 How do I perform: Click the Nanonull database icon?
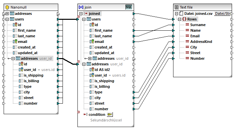[7, 7]
